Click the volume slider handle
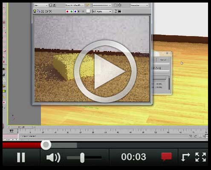Viewport: 211px width, 170px height. point(82,158)
